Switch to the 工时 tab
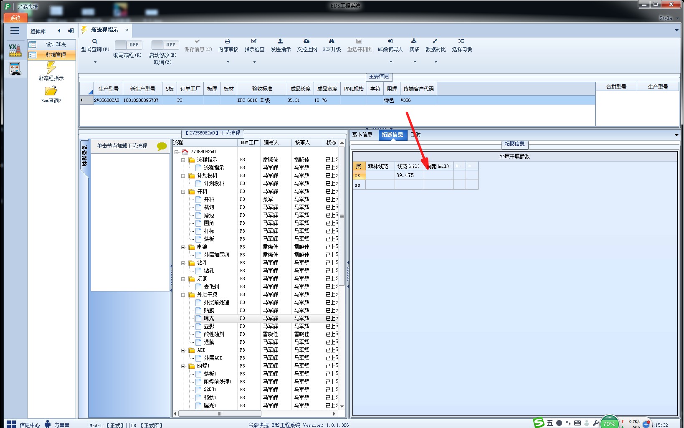Image resolution: width=684 pixels, height=428 pixels. pos(415,134)
